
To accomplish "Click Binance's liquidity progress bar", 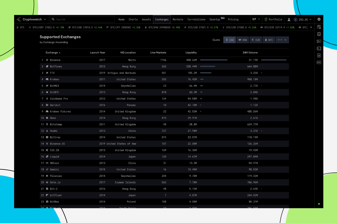I will 214,60.
